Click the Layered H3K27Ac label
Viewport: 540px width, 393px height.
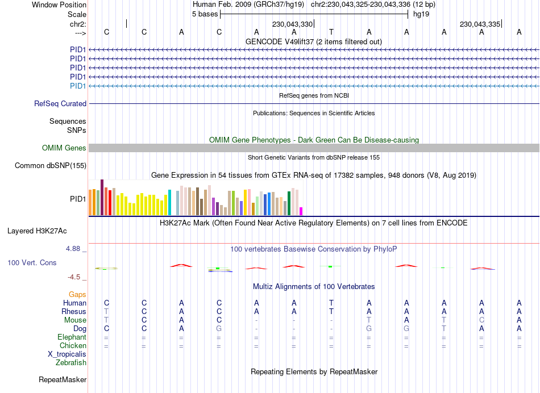point(37,231)
